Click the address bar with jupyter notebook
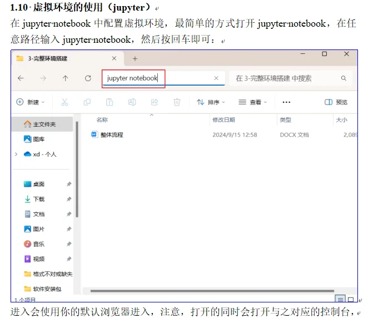 tap(163, 78)
